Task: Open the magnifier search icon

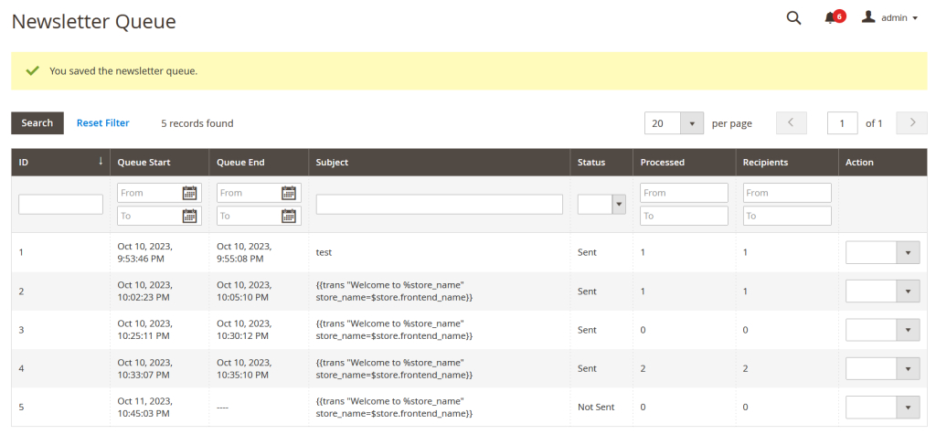Action: (793, 18)
